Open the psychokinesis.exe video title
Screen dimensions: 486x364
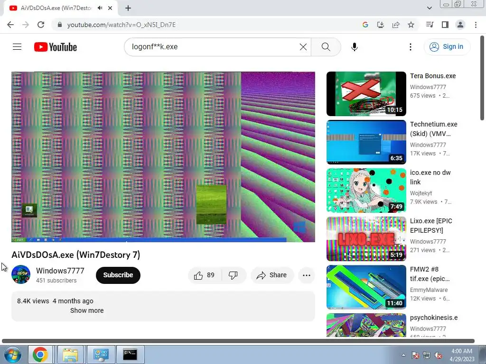point(434,318)
